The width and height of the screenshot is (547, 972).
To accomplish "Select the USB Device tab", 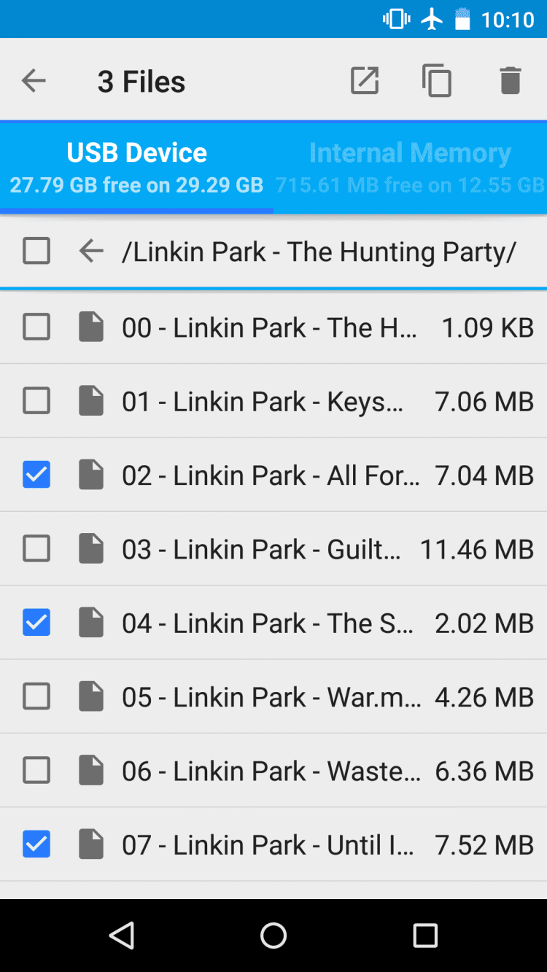I will [137, 166].
